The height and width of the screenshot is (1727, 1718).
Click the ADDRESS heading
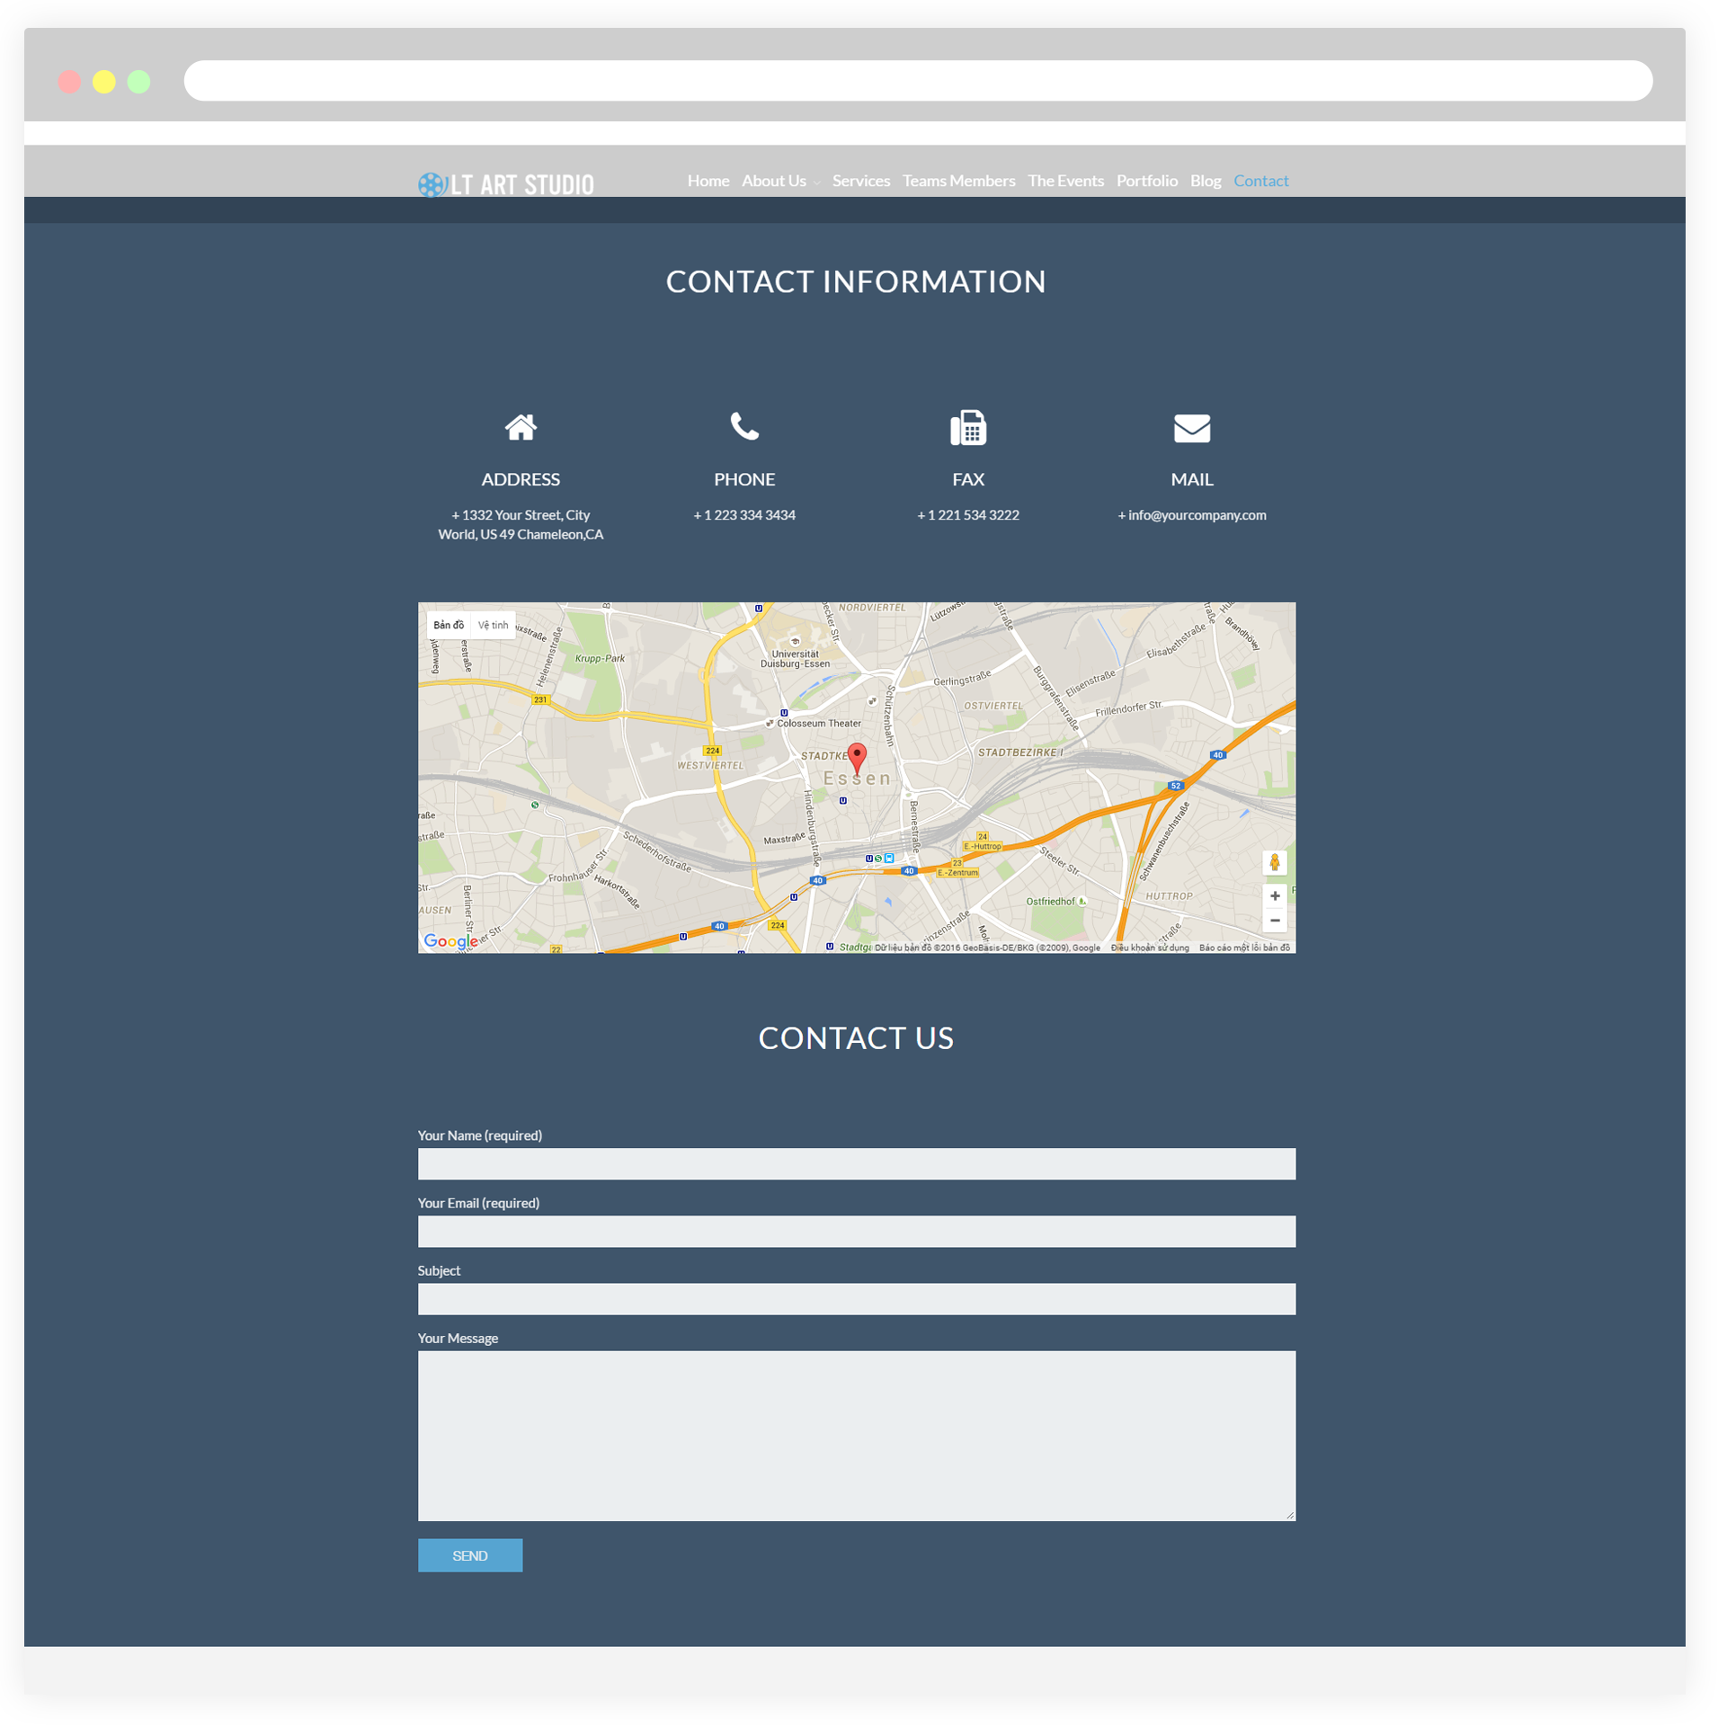521,479
